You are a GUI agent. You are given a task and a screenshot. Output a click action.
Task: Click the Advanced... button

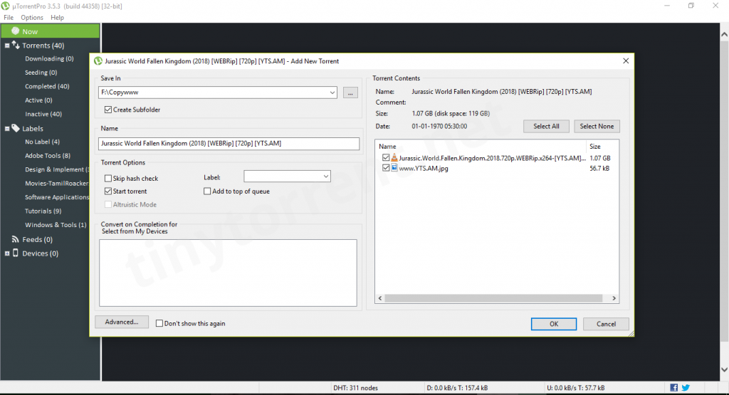[121, 322]
